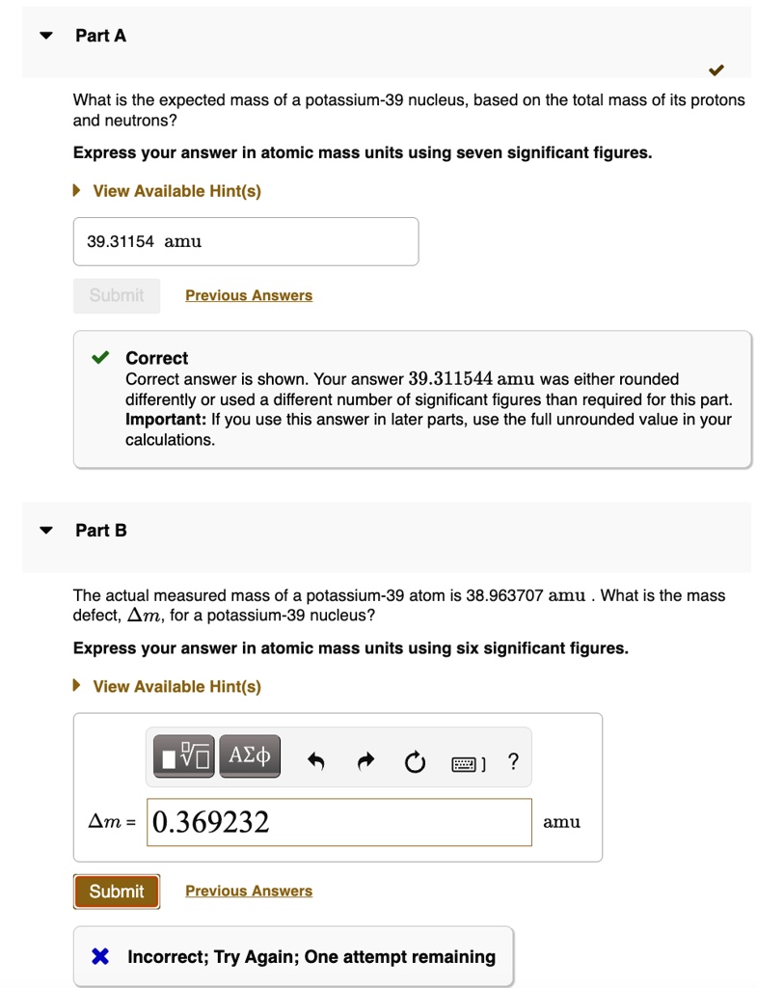Collapse the Part A section
757x988 pixels.
pos(45,36)
